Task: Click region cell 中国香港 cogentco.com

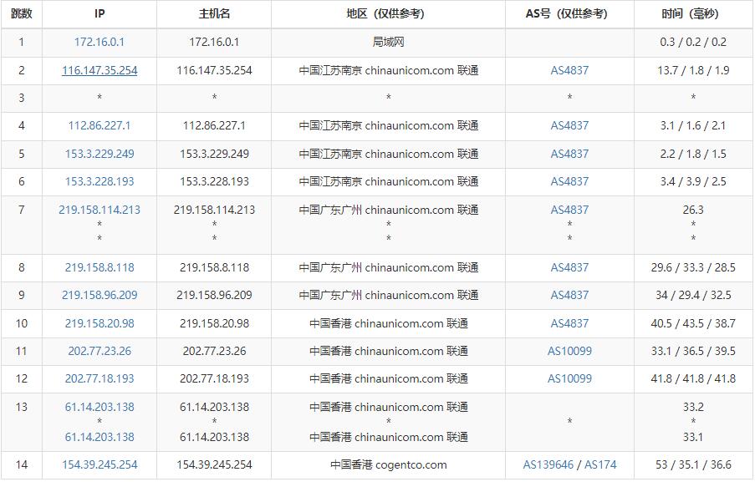Action: point(388,464)
